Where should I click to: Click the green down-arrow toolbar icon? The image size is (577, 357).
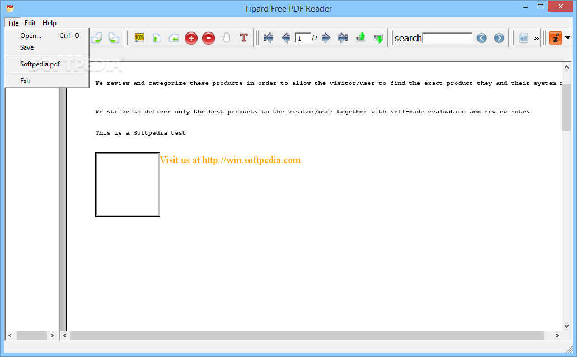[378, 38]
